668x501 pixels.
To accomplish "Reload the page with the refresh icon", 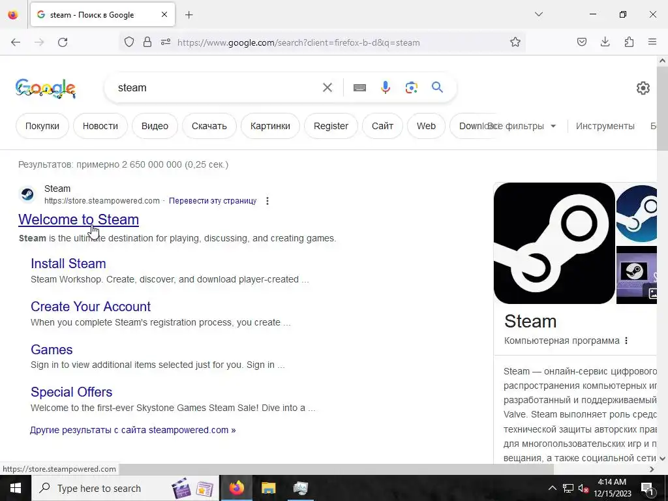I will pos(63,42).
